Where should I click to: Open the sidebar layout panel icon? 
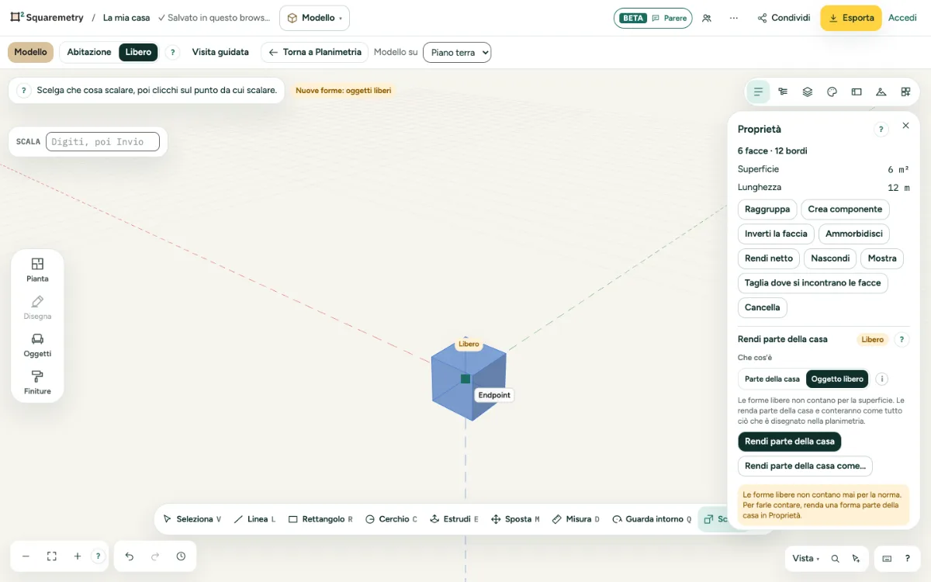tap(857, 92)
